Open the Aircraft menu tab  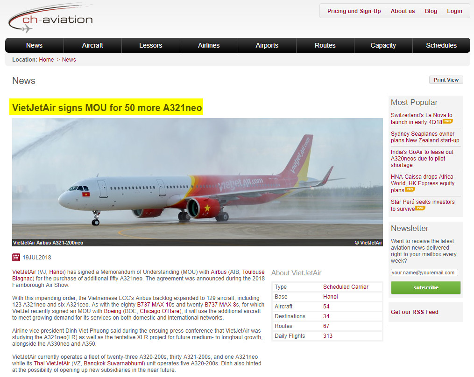[92, 45]
